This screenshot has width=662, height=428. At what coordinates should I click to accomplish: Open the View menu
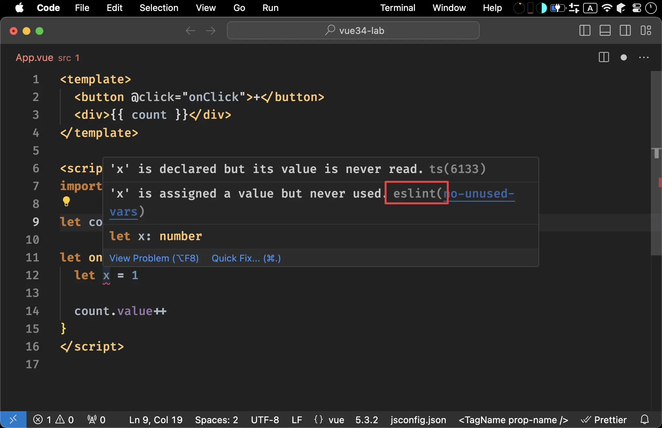tap(206, 8)
